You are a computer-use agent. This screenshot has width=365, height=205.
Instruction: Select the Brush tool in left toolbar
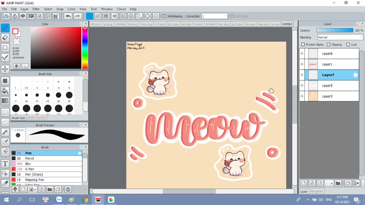tap(5, 28)
